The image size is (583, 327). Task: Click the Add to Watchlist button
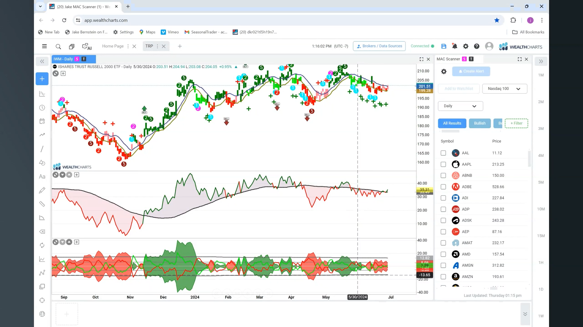coord(459,89)
